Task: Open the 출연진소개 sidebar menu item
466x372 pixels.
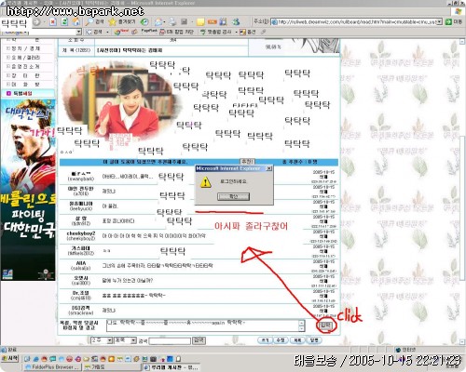Action: pos(26,67)
